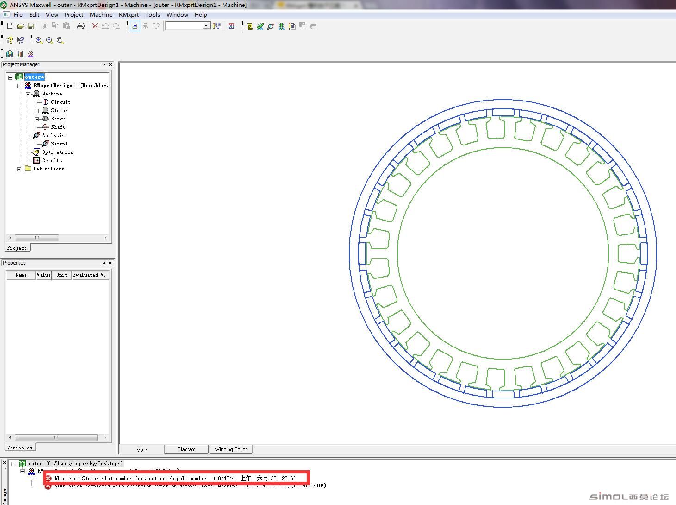Screen dimensions: 676x505
Task: Open the RMxprt menu
Action: (129, 15)
